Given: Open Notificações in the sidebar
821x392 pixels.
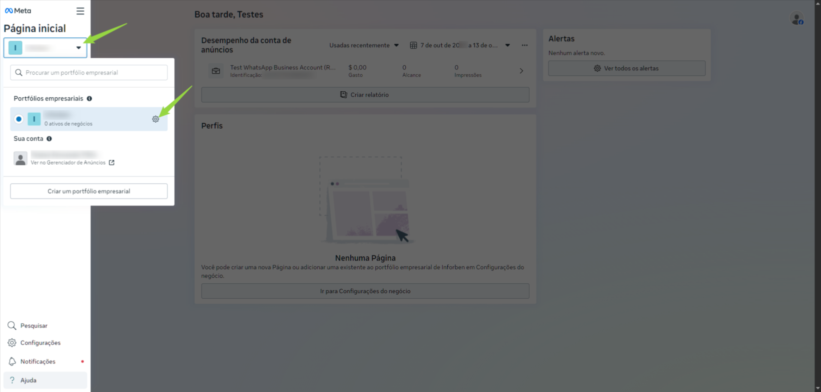Looking at the screenshot, I should click(x=37, y=362).
